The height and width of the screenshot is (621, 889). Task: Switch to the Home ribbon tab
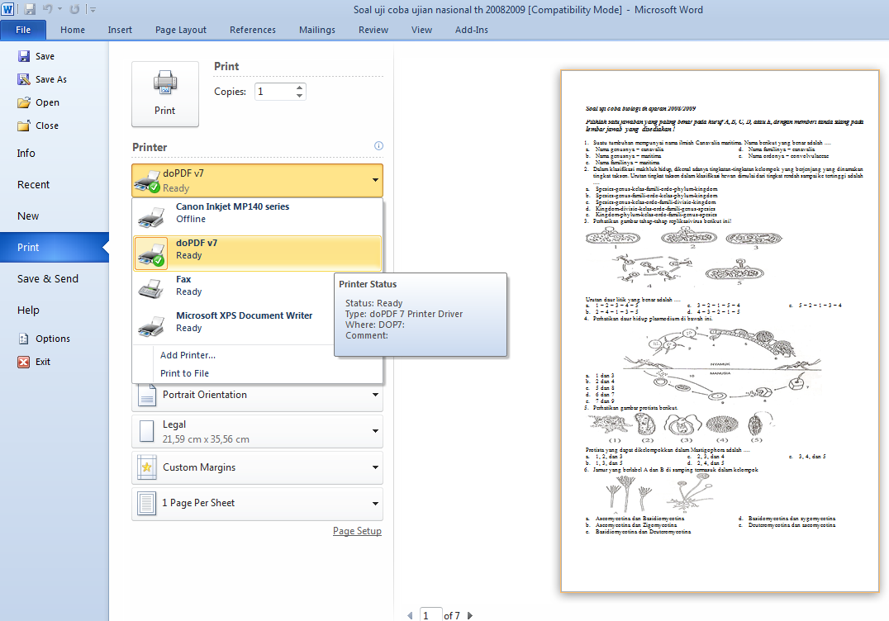(73, 30)
